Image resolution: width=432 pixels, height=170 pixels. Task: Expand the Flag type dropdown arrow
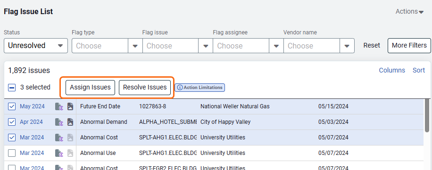[x=135, y=46]
